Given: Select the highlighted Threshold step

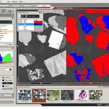Looking at the screenshot, I should tap(7, 32).
